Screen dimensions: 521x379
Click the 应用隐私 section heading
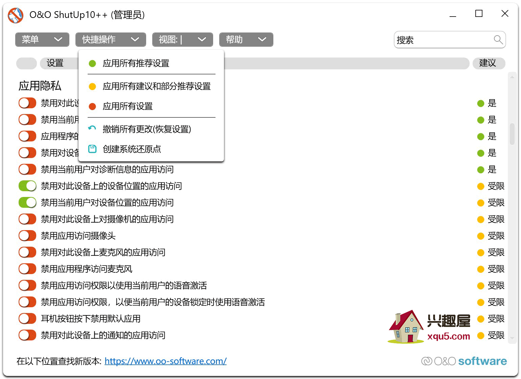point(40,86)
